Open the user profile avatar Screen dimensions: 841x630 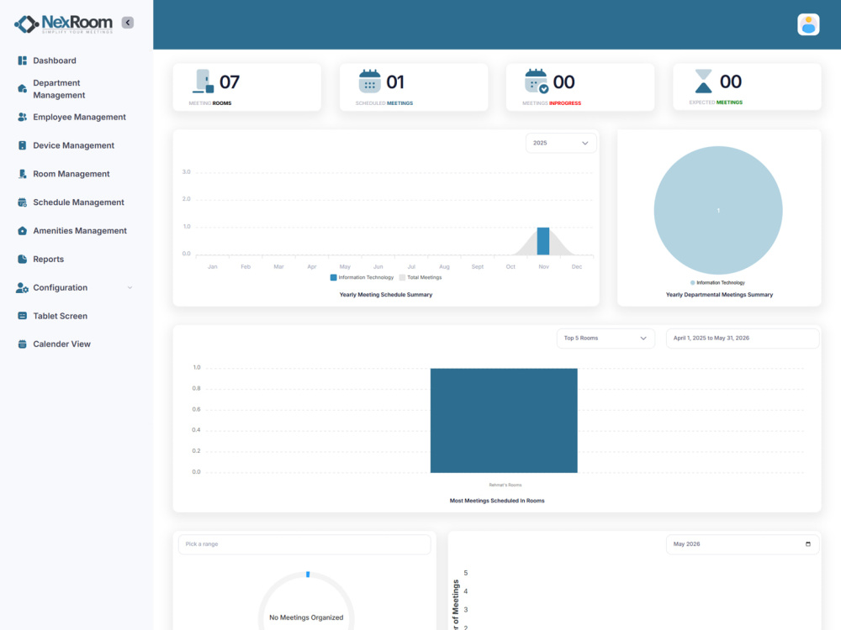pyautogui.click(x=807, y=24)
